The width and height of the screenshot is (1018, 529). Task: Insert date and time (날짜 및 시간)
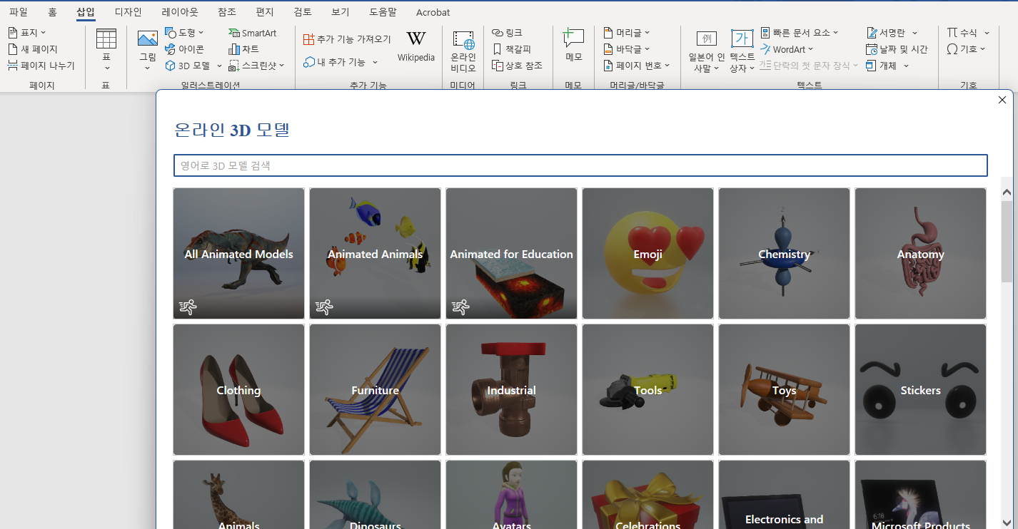897,49
